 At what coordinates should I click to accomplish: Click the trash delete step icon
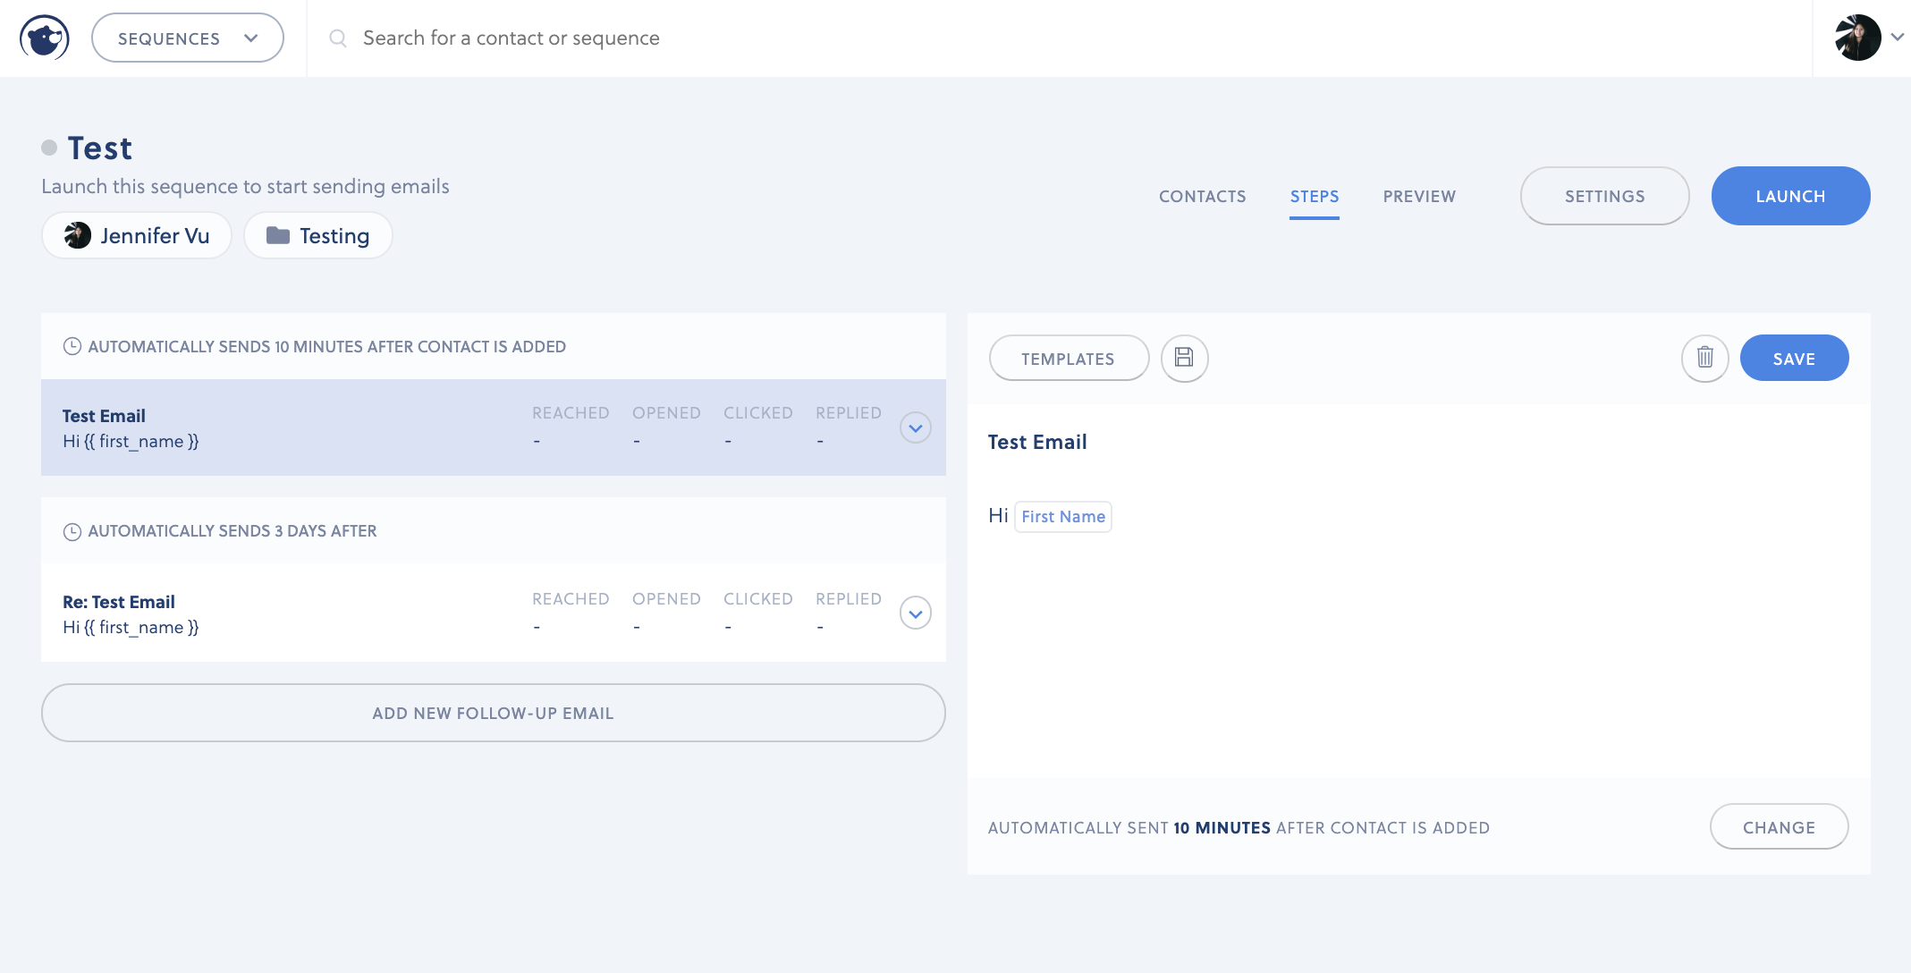point(1704,358)
